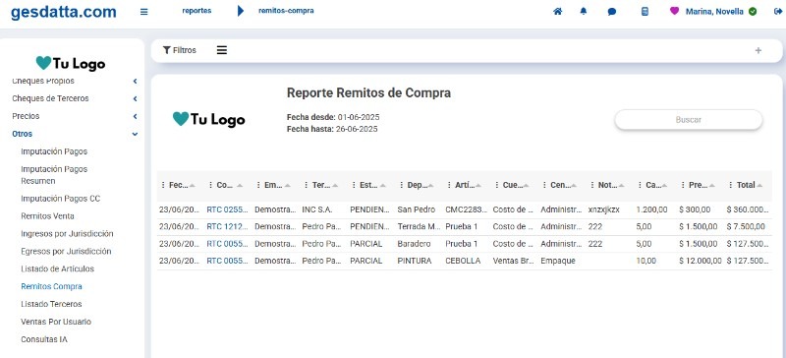Viewport: 786px width, 358px height.
Task: Open the three-line menu next to Filtros
Action: click(222, 50)
